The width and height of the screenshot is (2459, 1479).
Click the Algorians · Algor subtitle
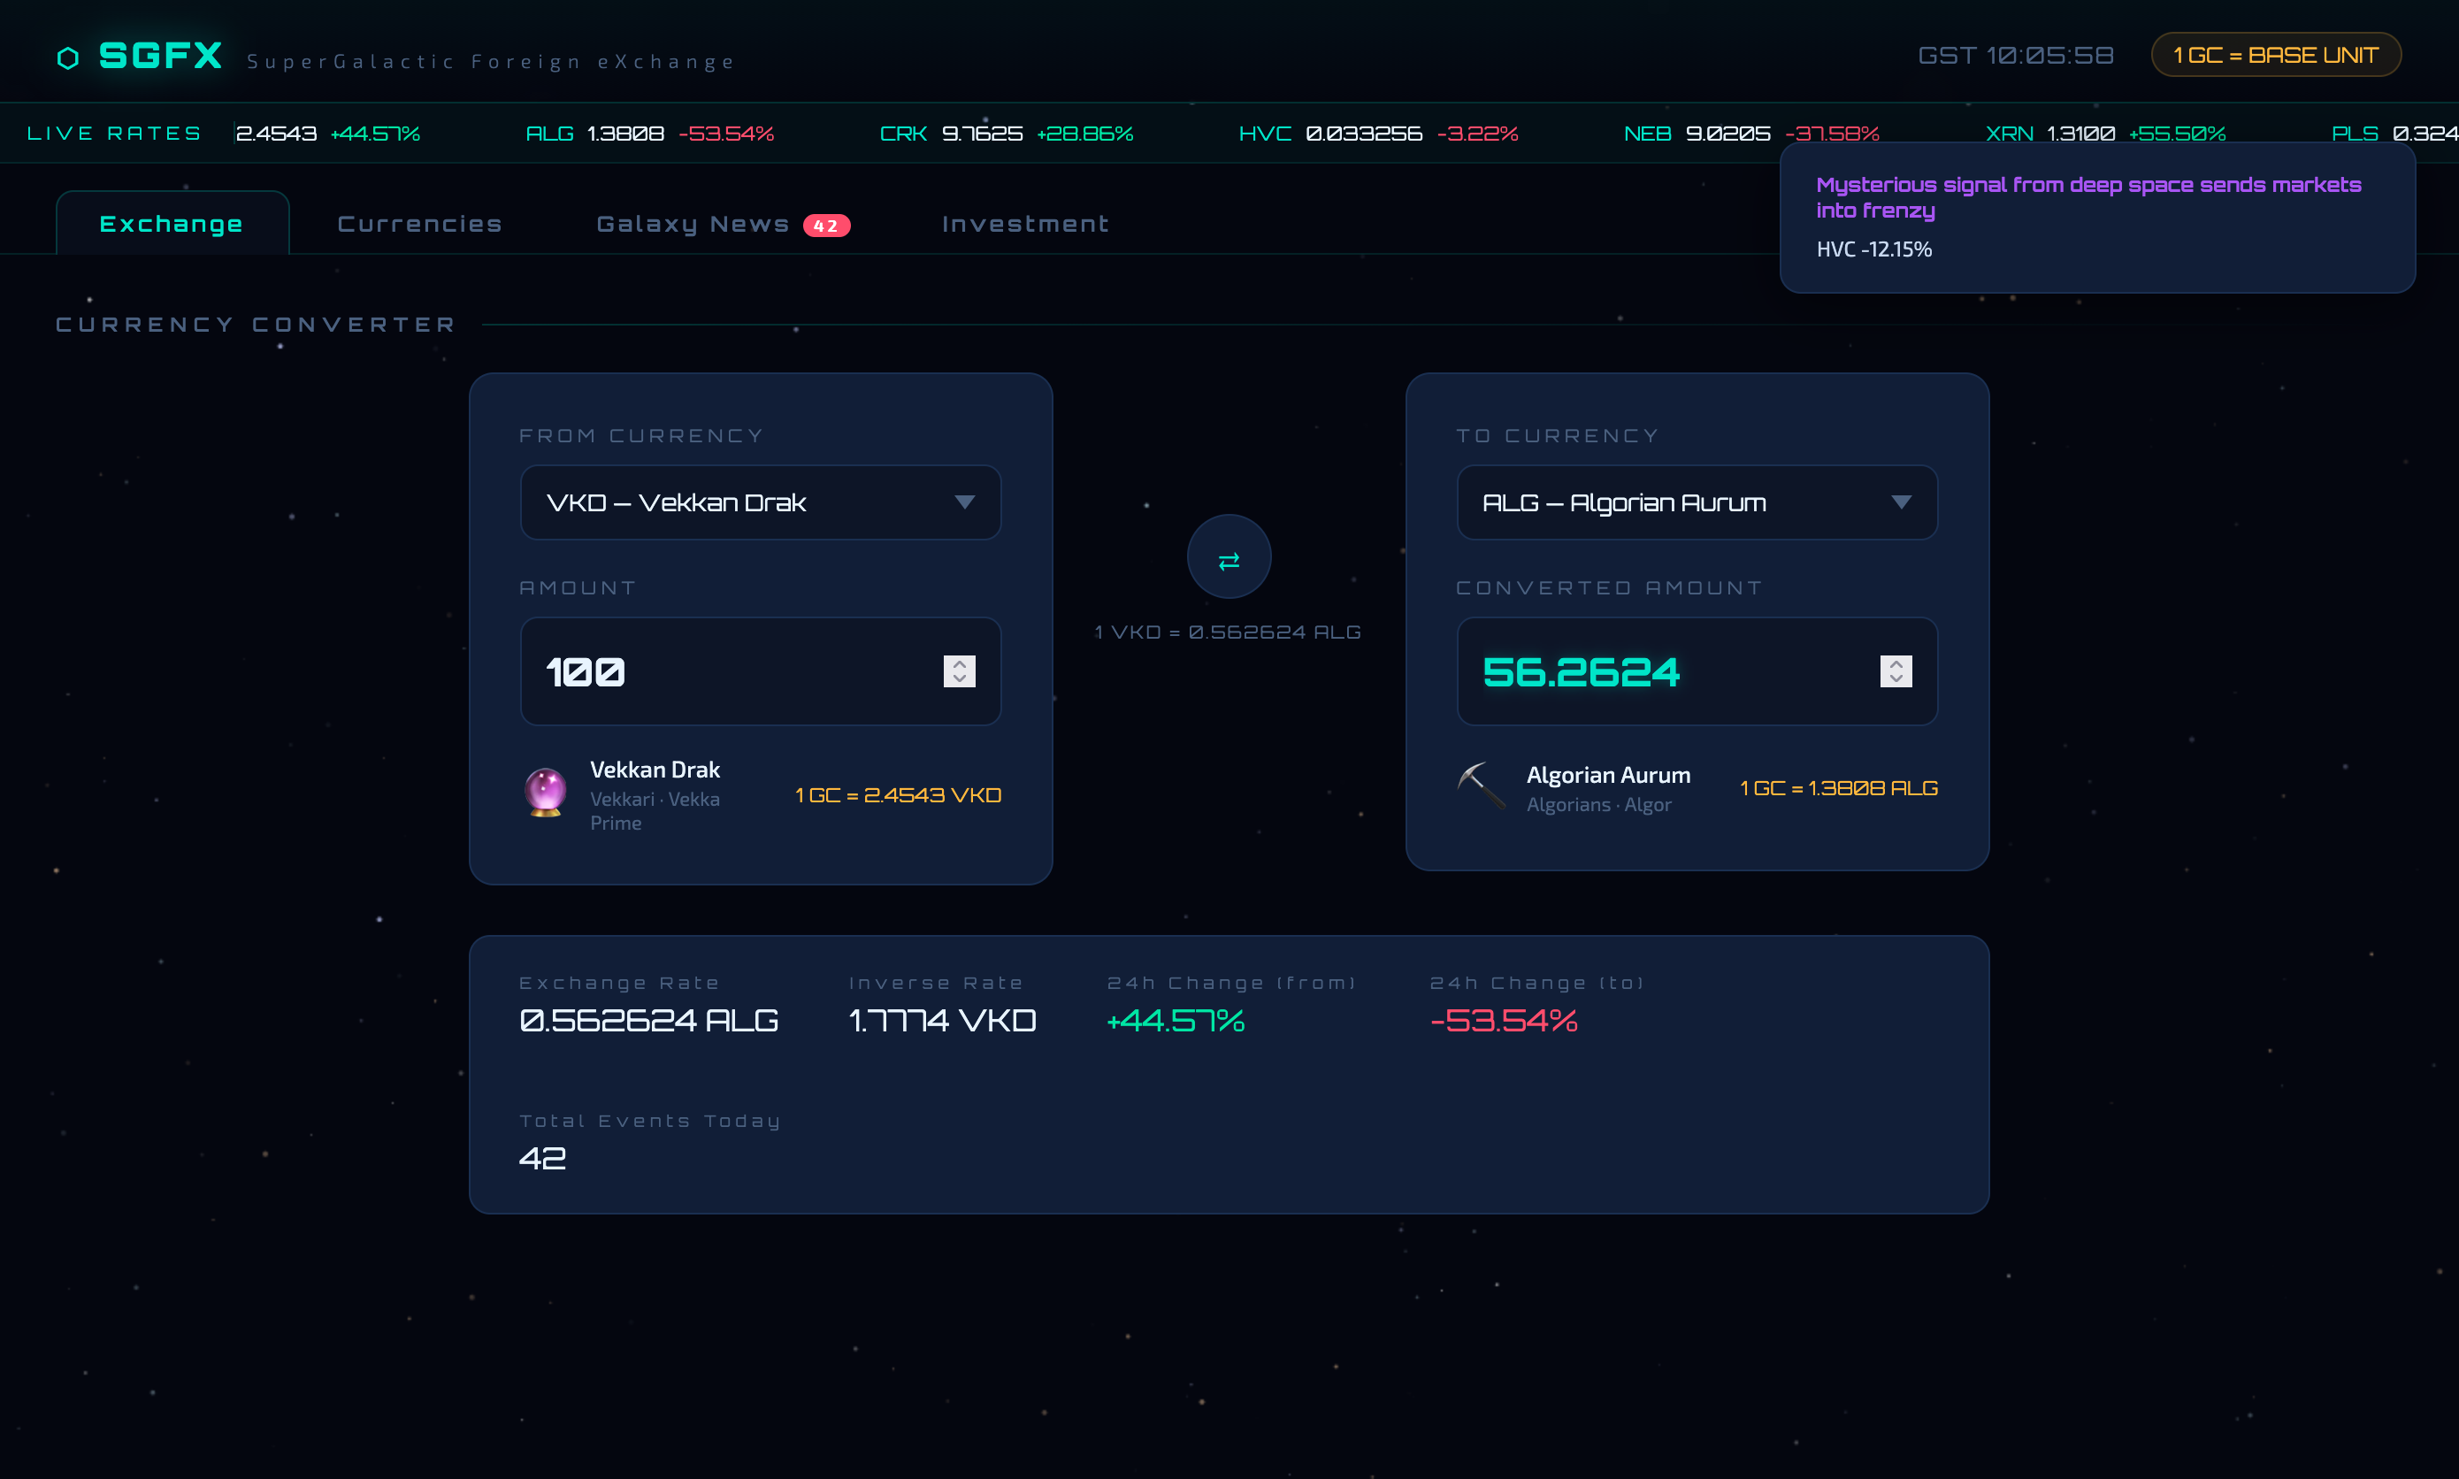[1598, 804]
